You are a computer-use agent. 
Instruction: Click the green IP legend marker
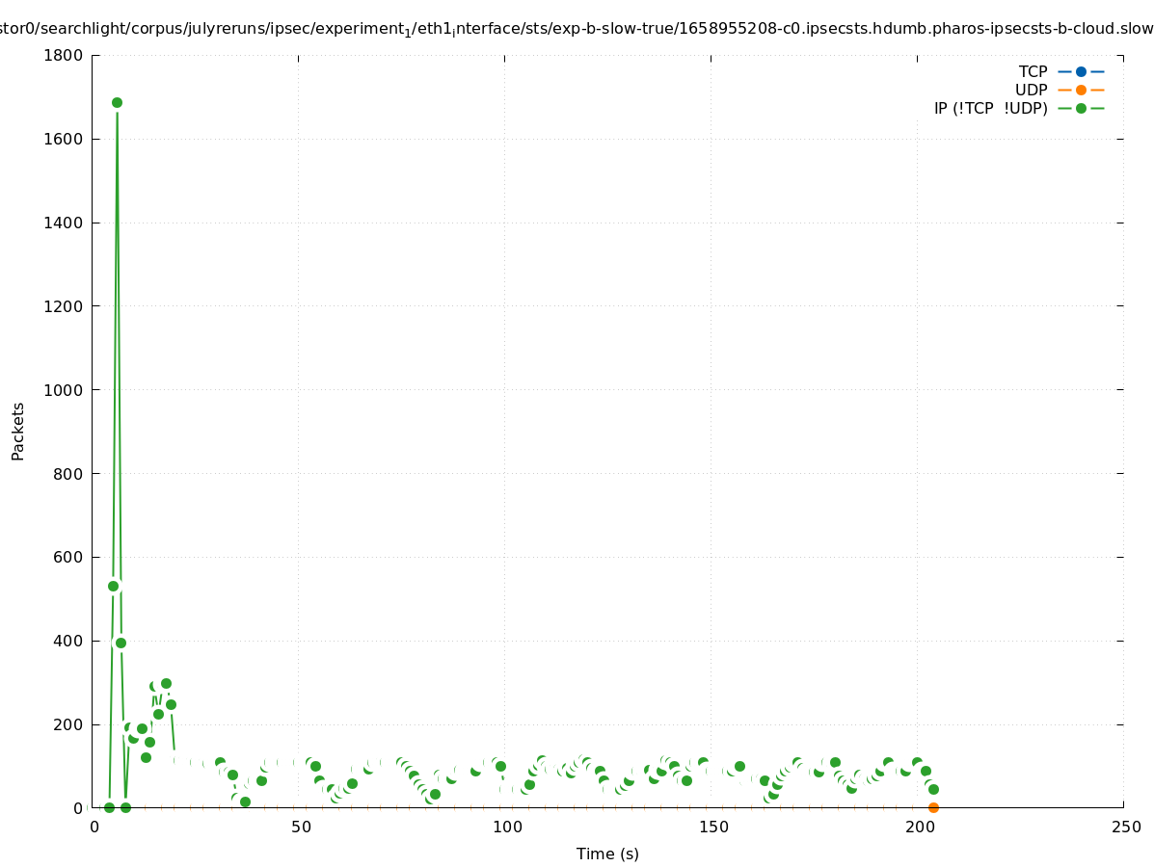[x=1081, y=109]
